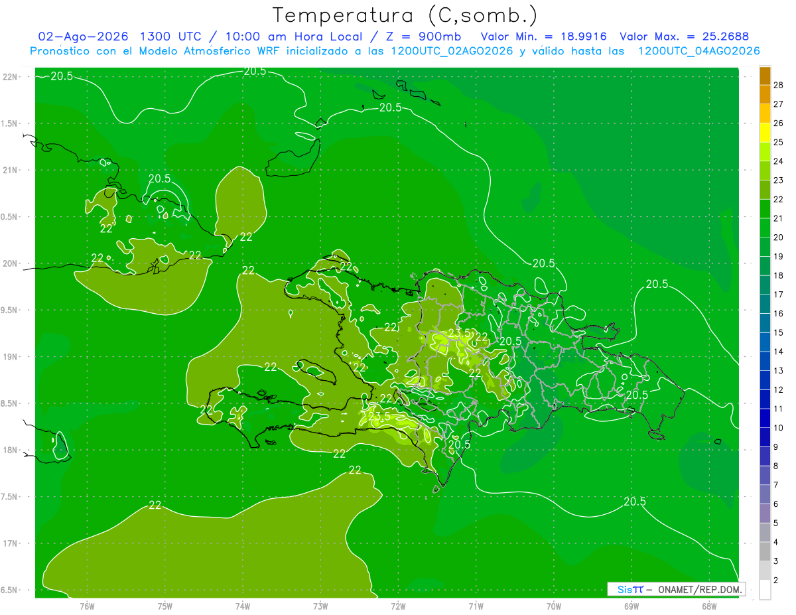Click 'Valor Max. = 25.2688'
796x615 pixels.
click(x=685, y=36)
